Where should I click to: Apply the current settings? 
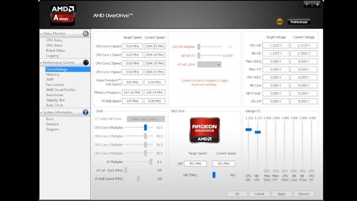(281, 194)
